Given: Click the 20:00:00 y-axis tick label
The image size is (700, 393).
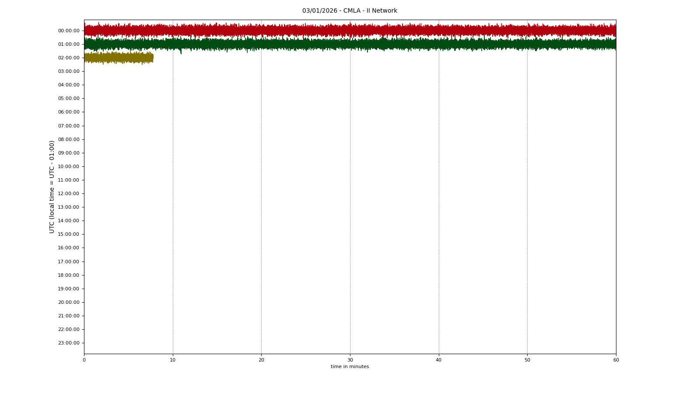Looking at the screenshot, I should click(69, 303).
